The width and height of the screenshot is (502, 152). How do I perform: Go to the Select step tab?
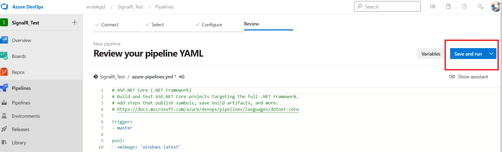coord(157,25)
